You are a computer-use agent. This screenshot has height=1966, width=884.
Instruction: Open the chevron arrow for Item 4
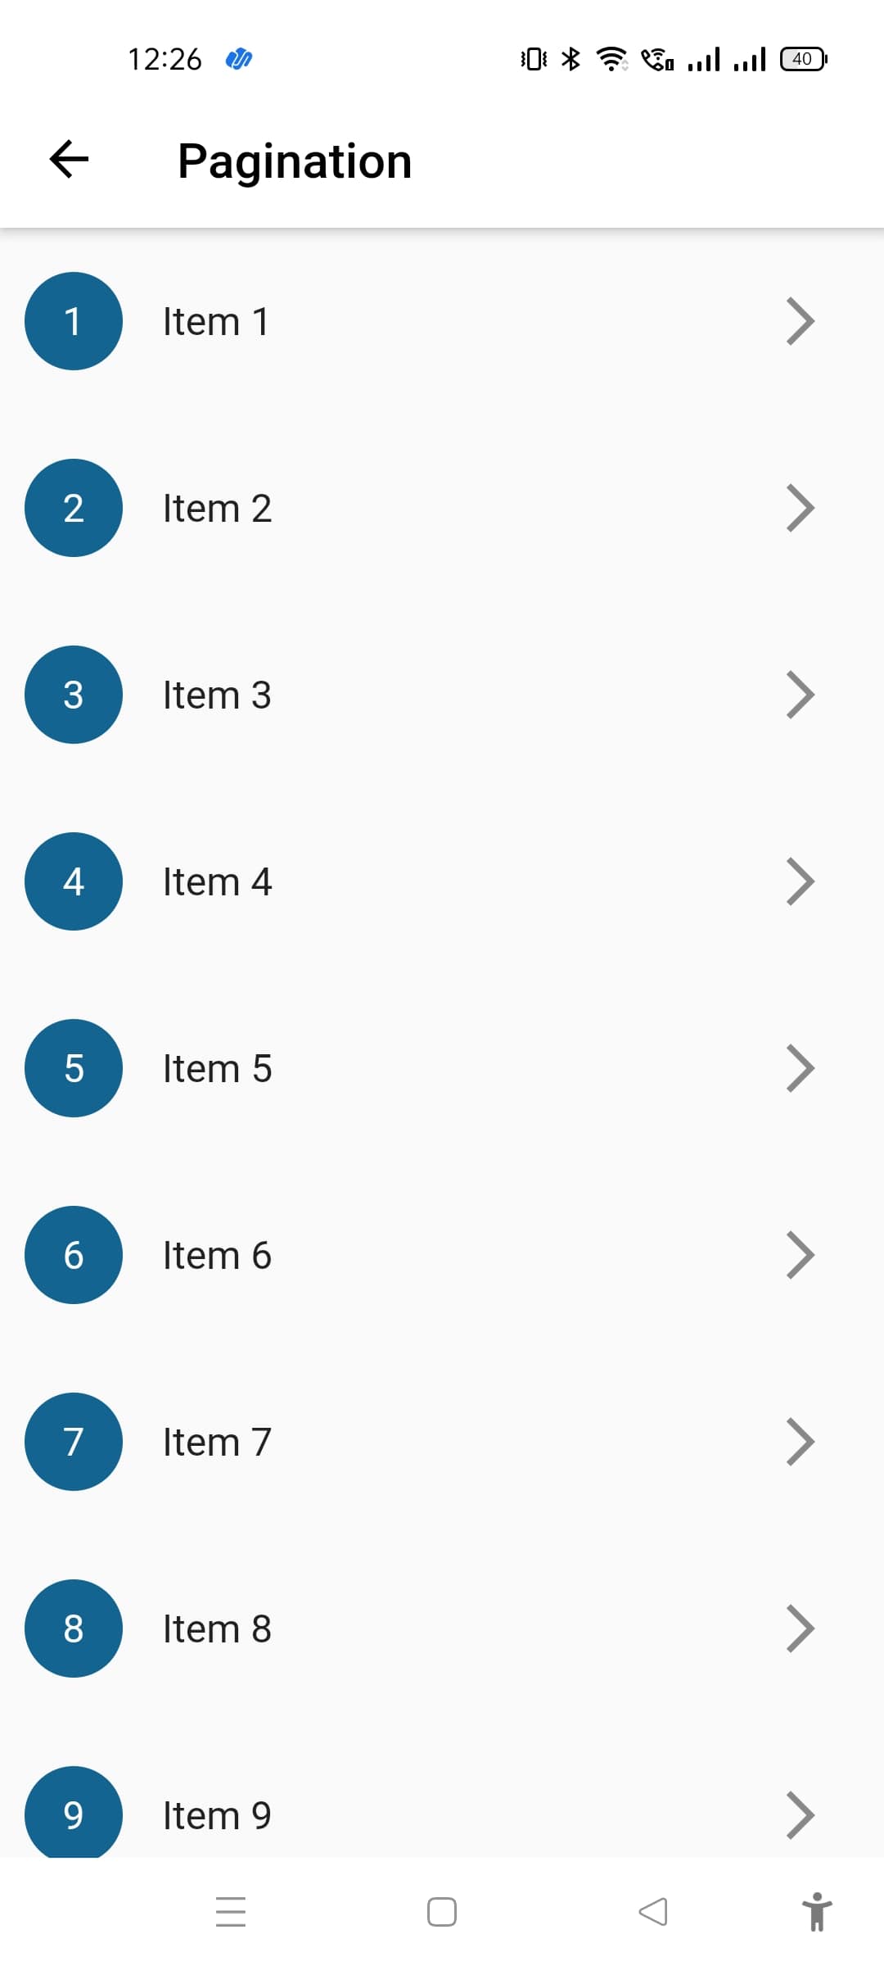click(800, 881)
